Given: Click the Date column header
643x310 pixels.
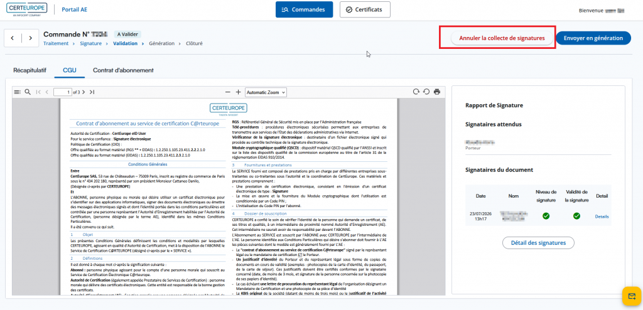Looking at the screenshot, I should 480,196.
